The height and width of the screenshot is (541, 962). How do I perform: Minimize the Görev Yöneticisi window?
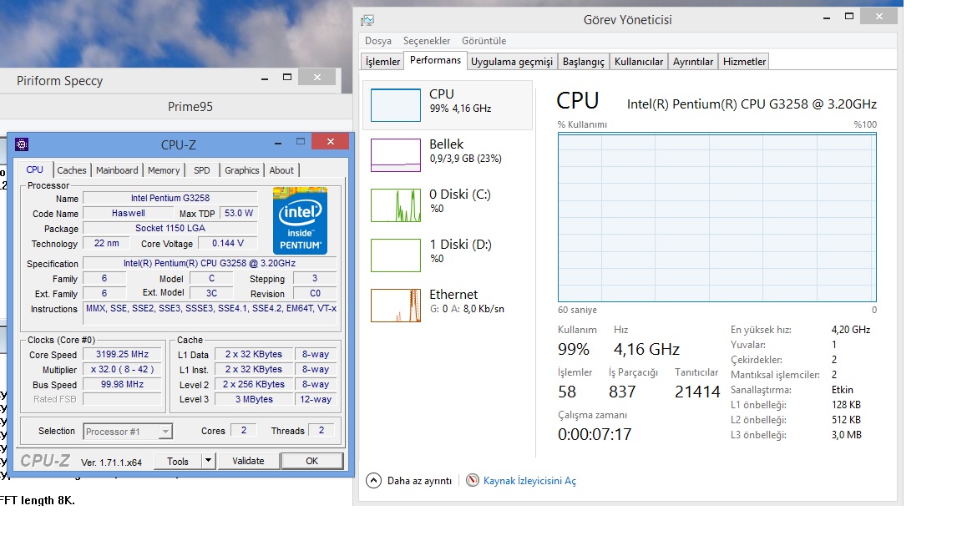pyautogui.click(x=827, y=18)
